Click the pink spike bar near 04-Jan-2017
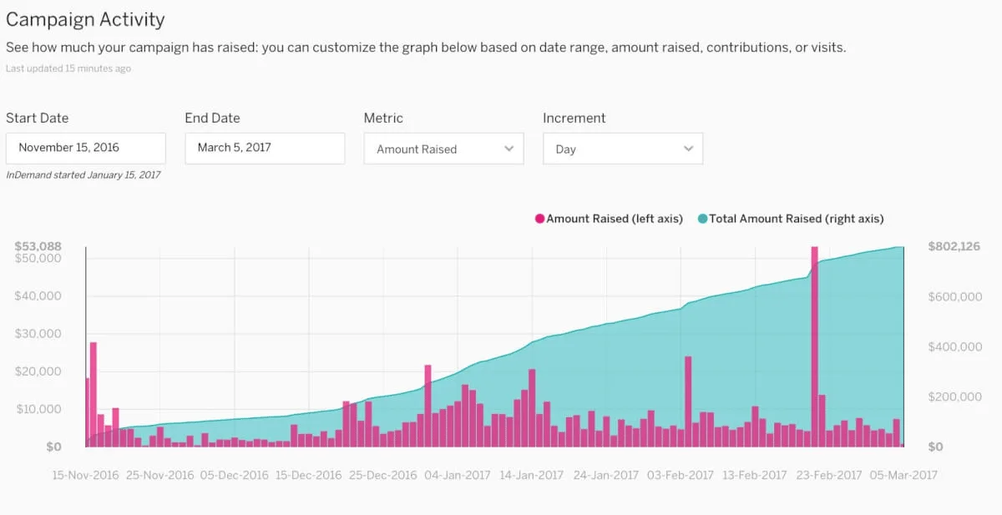 (428, 406)
